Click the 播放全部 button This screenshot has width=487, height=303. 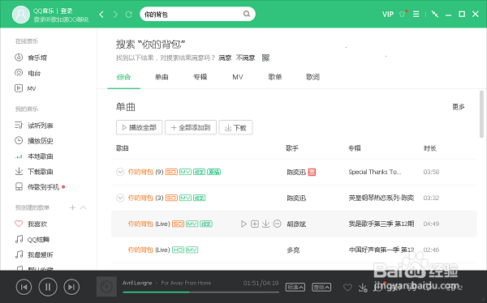coord(139,127)
